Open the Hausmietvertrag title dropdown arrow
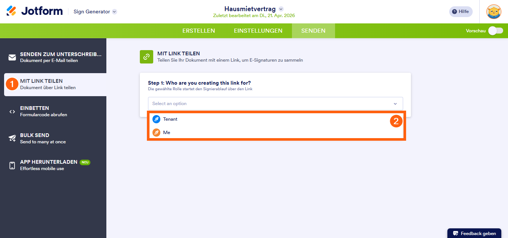The width and height of the screenshot is (508, 238). click(x=281, y=9)
